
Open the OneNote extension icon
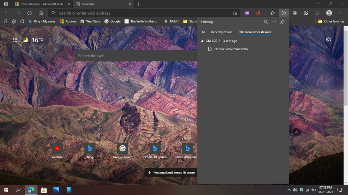pyautogui.click(x=247, y=13)
